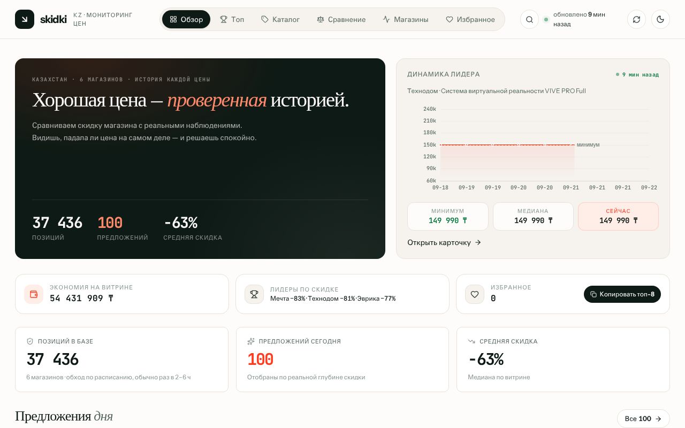Go to the Сравнение tab
This screenshot has width=685, height=428.
tap(341, 19)
